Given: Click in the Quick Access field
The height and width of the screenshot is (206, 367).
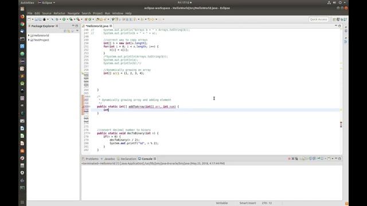Looking at the screenshot, I should click(x=319, y=19).
